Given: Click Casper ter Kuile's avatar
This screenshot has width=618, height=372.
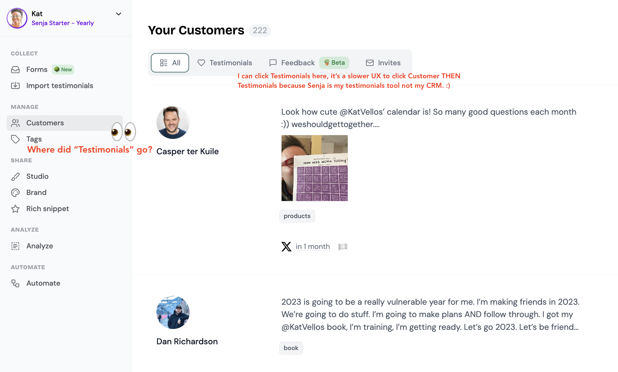Looking at the screenshot, I should pos(173,122).
